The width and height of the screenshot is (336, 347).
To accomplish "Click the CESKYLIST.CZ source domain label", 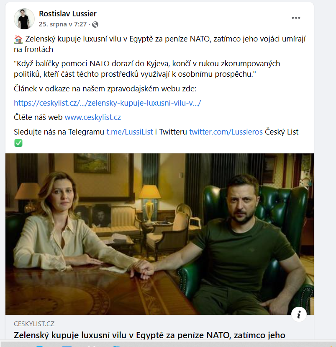I will [34, 324].
